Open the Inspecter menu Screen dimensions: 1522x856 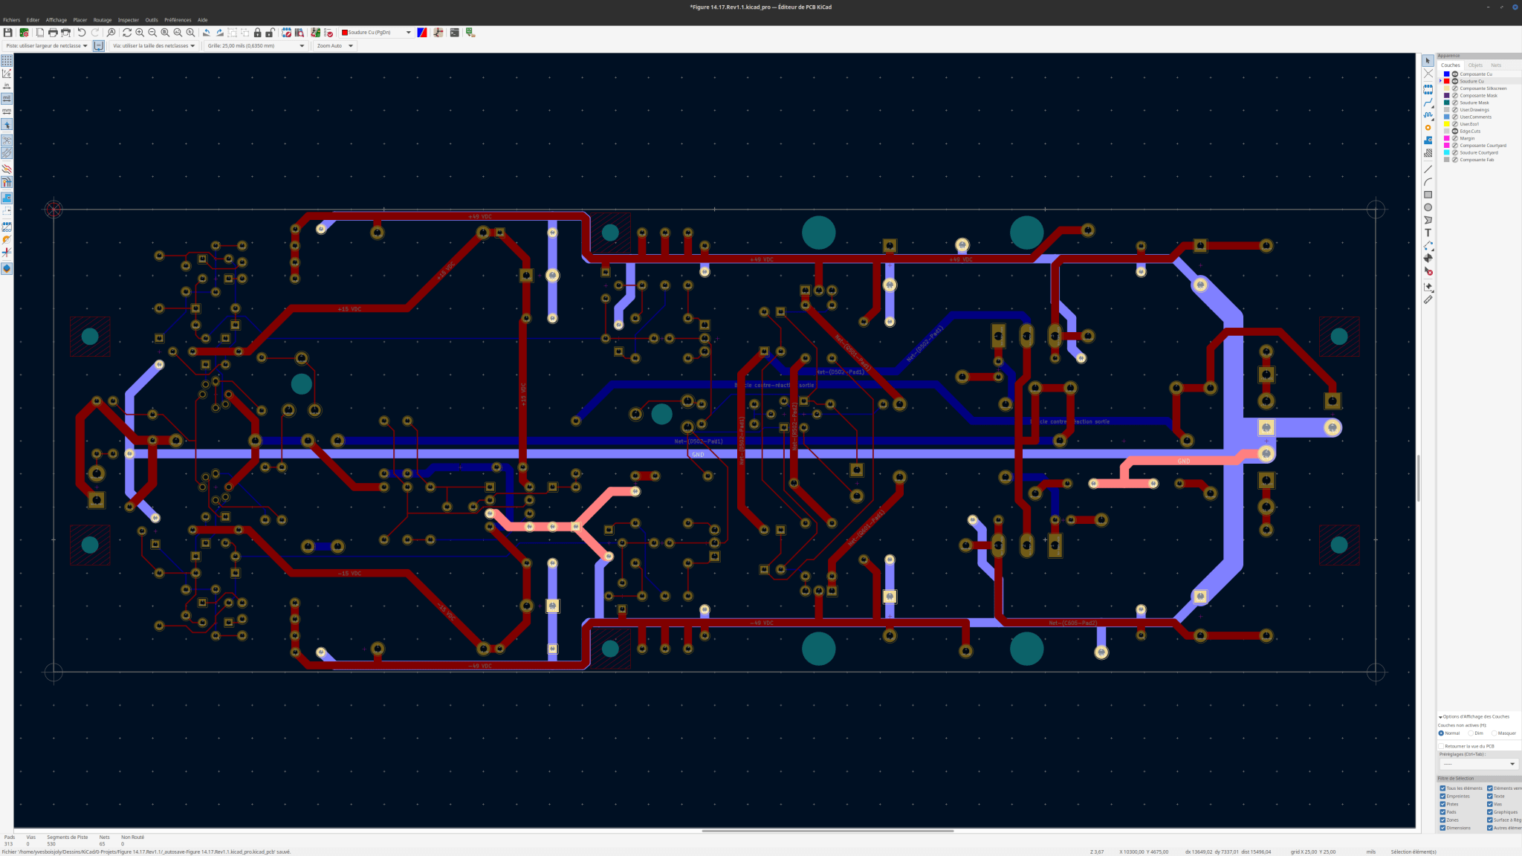129,20
